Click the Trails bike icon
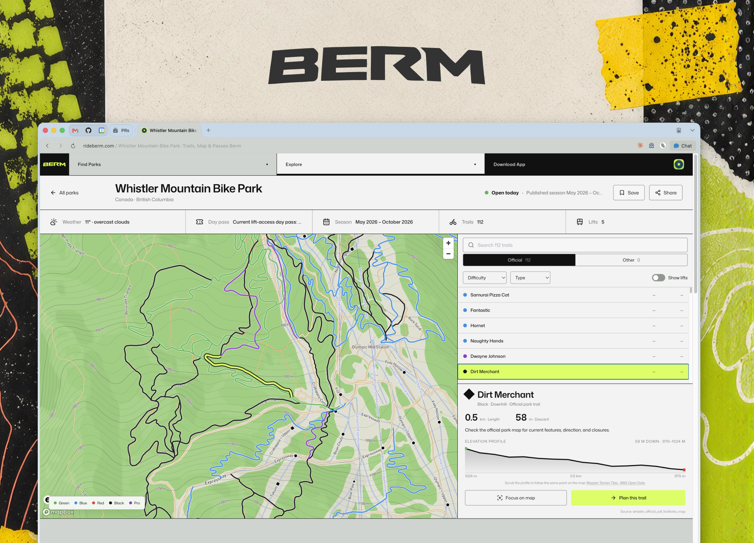754x543 pixels. (453, 222)
